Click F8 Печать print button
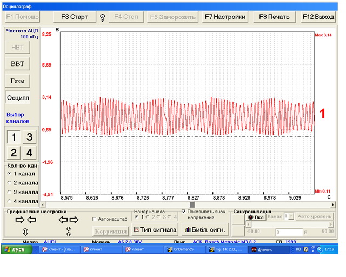This screenshot has width=346, height=277. pos(274,17)
